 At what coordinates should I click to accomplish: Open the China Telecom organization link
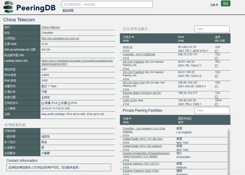tap(51, 27)
